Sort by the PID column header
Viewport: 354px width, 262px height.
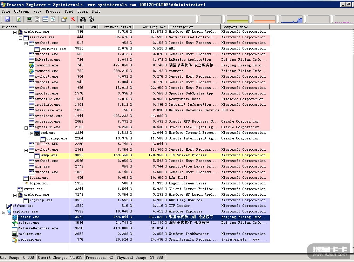79,27
